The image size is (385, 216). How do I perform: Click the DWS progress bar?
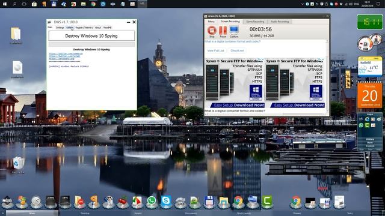pyautogui.click(x=91, y=44)
